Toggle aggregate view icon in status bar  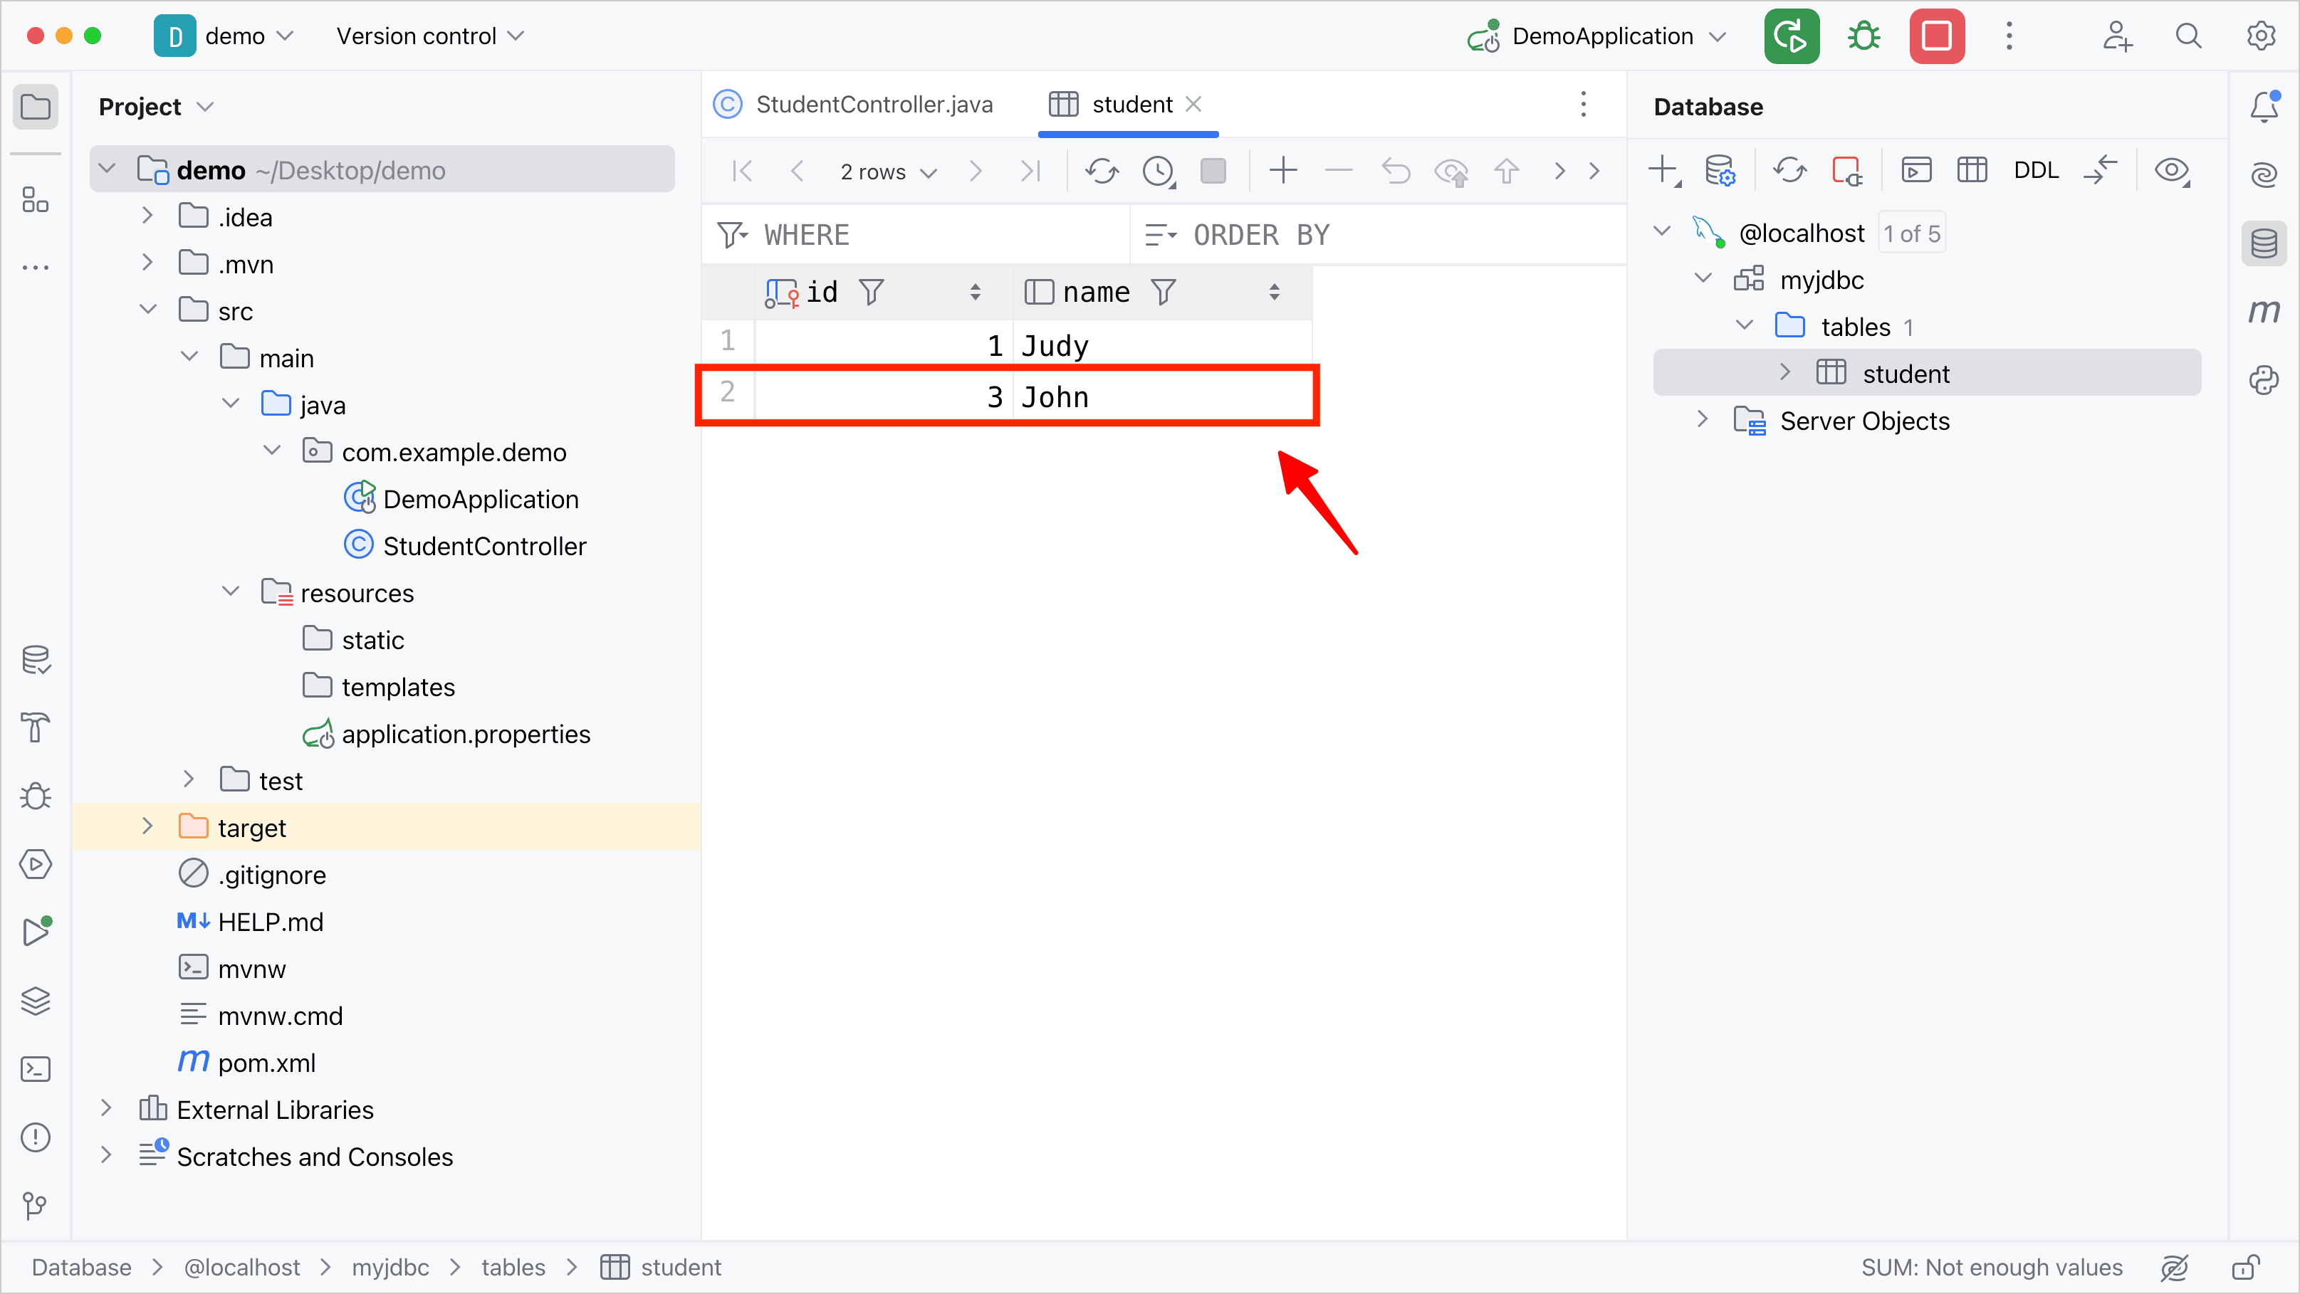2173,1267
